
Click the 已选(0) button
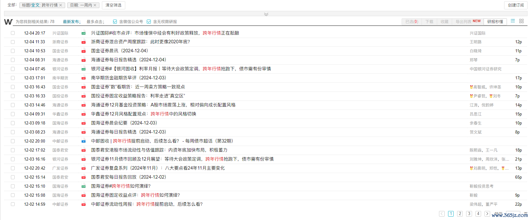(412, 21)
